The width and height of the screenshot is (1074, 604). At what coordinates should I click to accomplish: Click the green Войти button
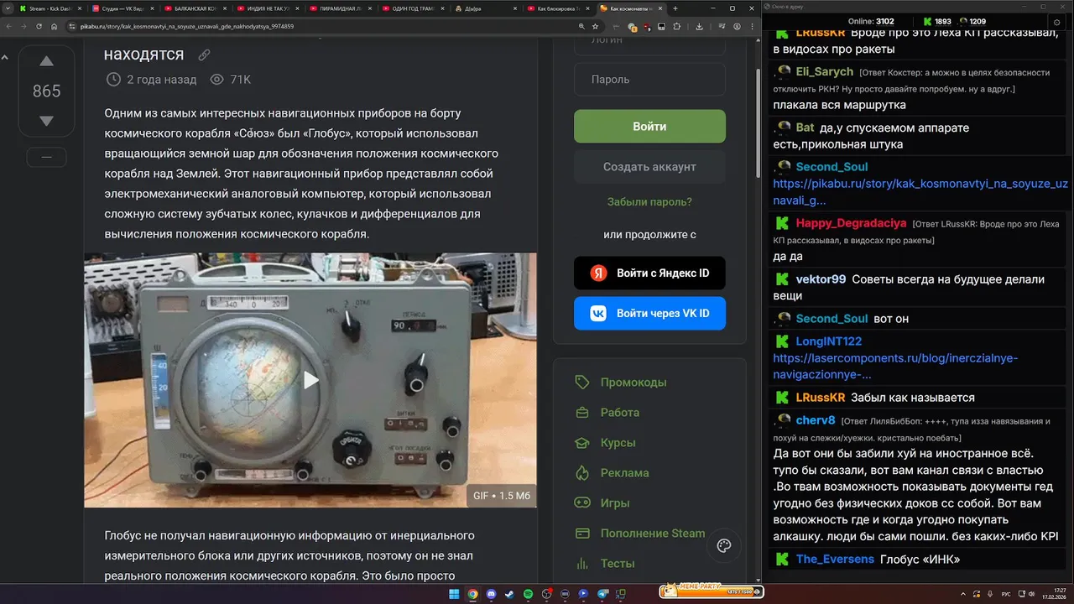(649, 127)
